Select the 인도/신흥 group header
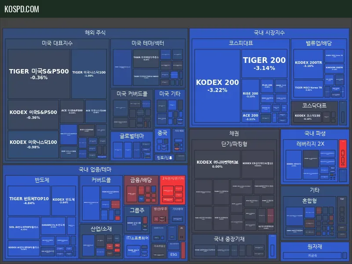This screenshot has width=352, height=264. [165, 158]
